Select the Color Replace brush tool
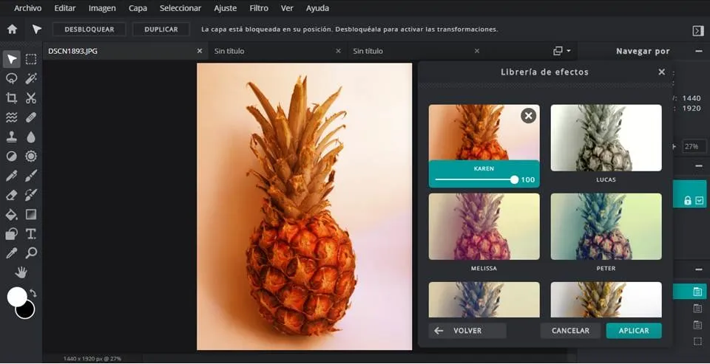This screenshot has width=710, height=364. coord(31,195)
